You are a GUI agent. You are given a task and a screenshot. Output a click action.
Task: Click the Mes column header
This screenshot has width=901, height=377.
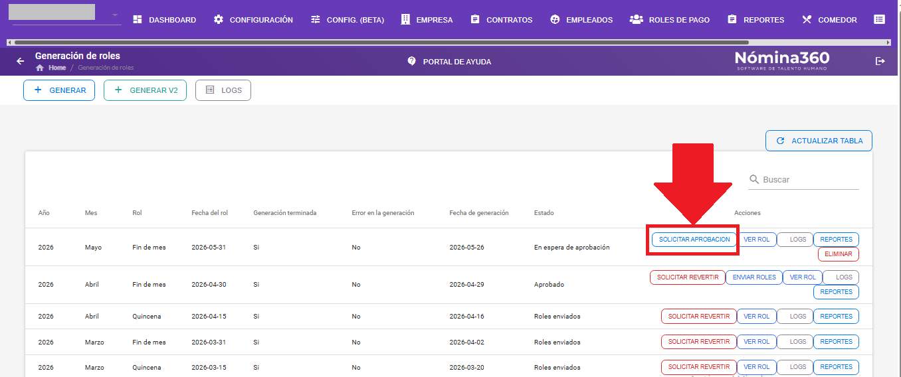tap(91, 213)
